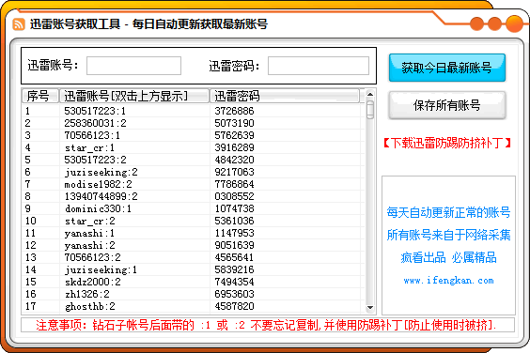The width and height of the screenshot is (530, 353).
Task: Click the list scrollbar up arrow
Action: (x=370, y=94)
